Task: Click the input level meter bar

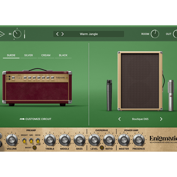Action: click(24, 34)
